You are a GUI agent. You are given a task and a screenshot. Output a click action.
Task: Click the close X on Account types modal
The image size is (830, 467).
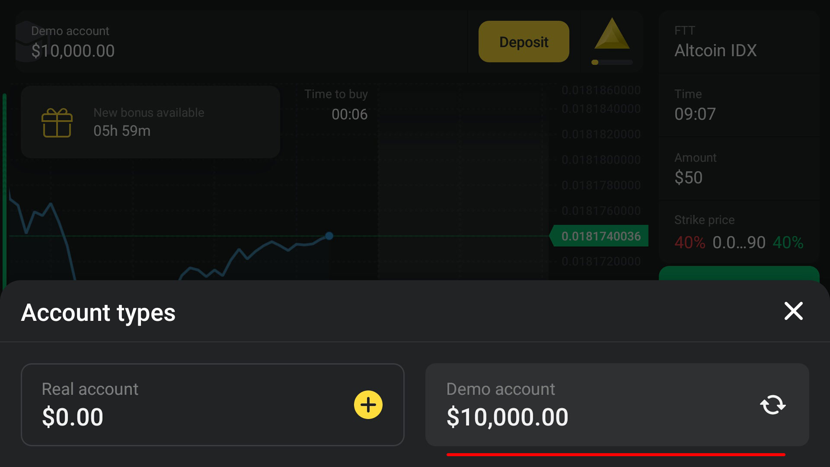coord(794,311)
